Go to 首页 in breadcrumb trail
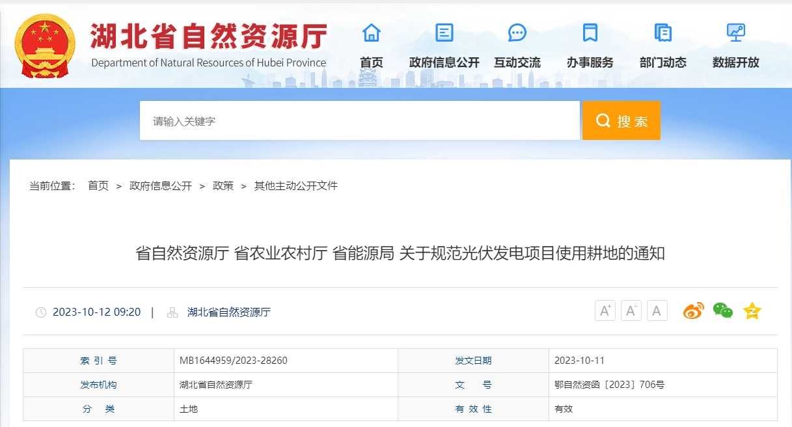792x427 pixels. tap(98, 186)
